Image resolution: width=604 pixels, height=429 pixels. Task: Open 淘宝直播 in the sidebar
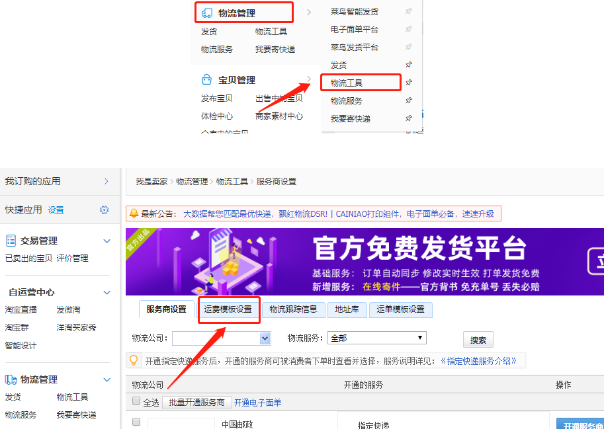click(21, 310)
